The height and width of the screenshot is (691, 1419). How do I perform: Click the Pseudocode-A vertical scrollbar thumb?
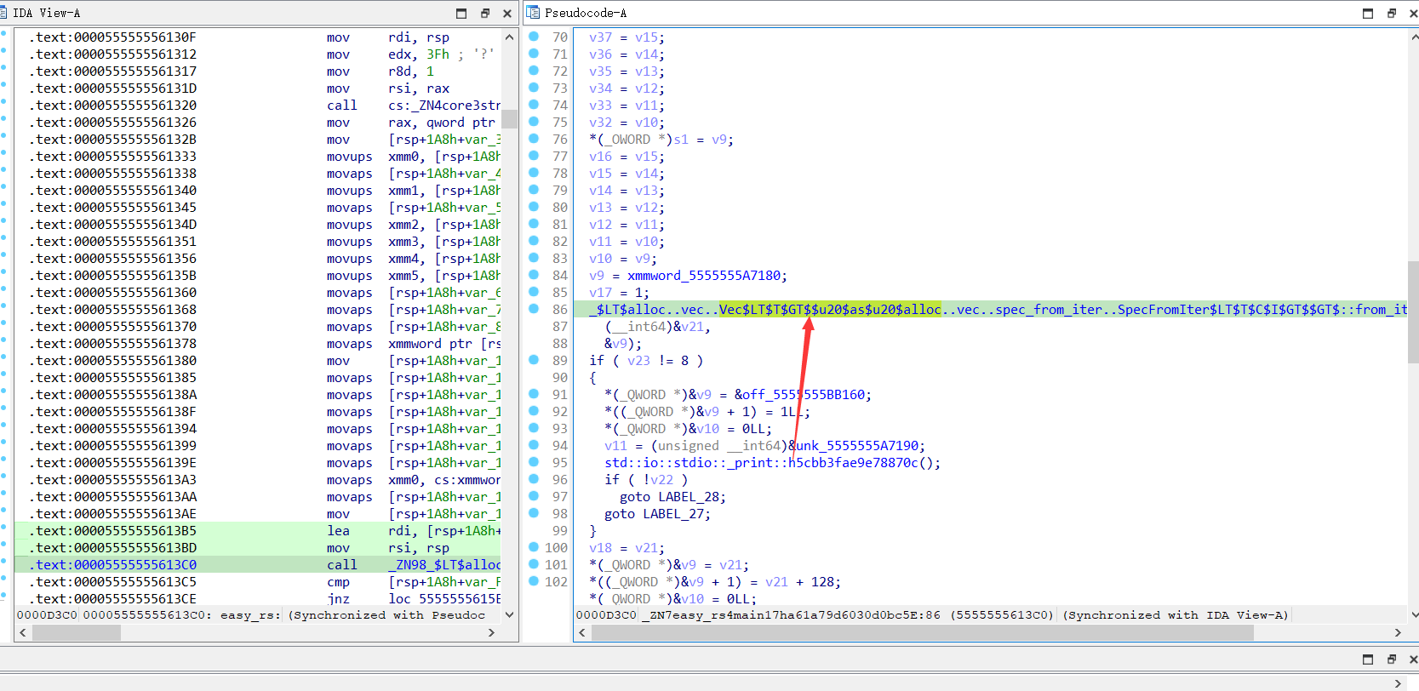pyautogui.click(x=1414, y=312)
